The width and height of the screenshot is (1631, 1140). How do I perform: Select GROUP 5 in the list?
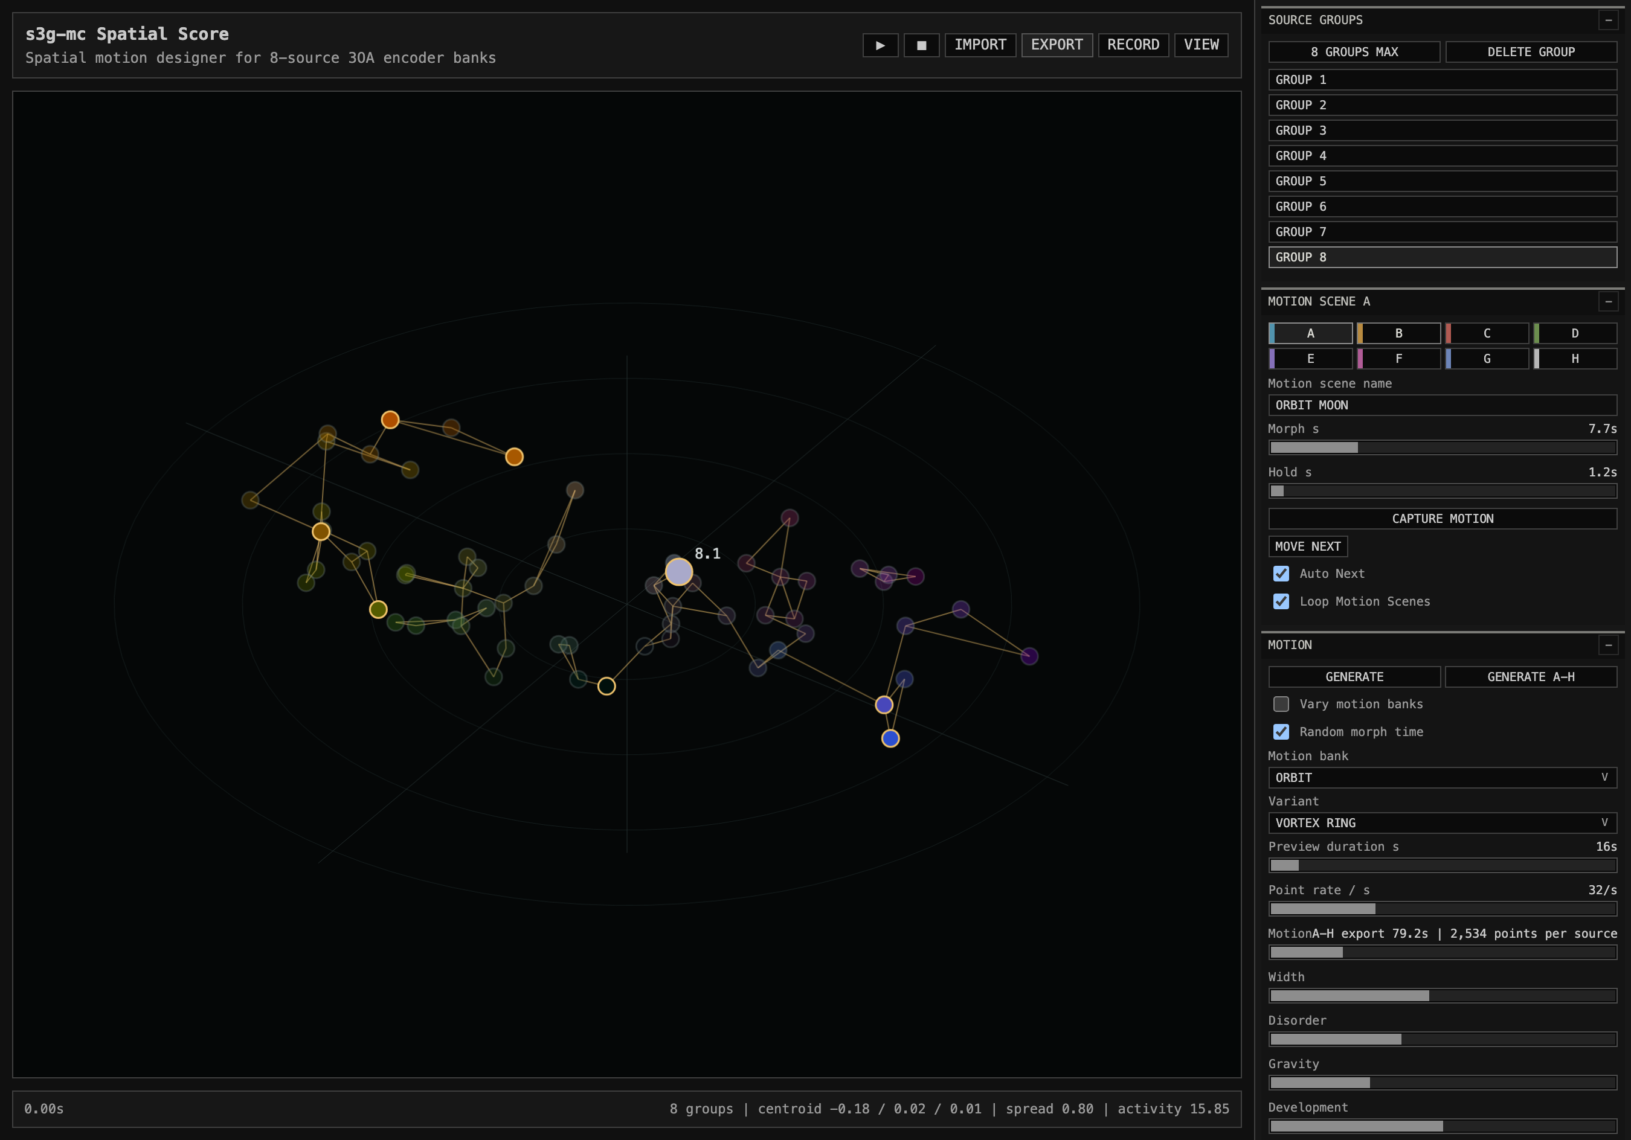click(1443, 181)
